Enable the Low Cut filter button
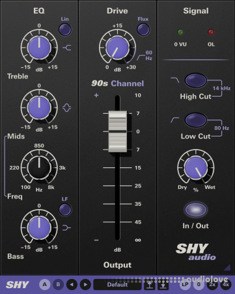Screen dimensions: 235x294 (196, 120)
